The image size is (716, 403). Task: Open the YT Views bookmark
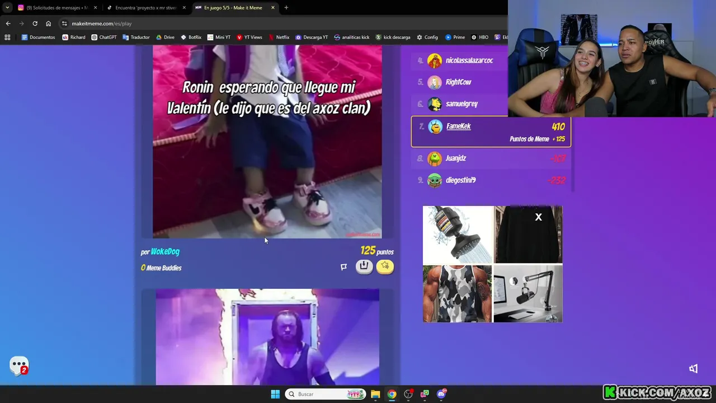point(249,38)
